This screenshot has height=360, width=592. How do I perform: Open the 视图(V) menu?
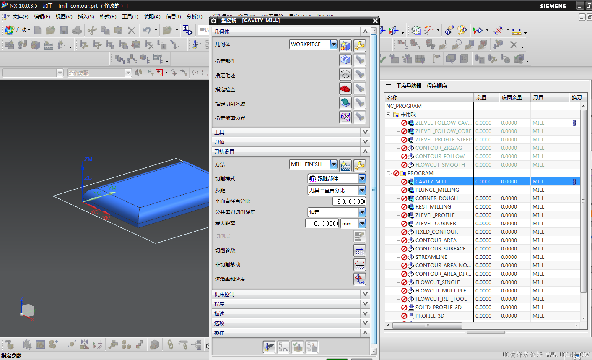(64, 17)
